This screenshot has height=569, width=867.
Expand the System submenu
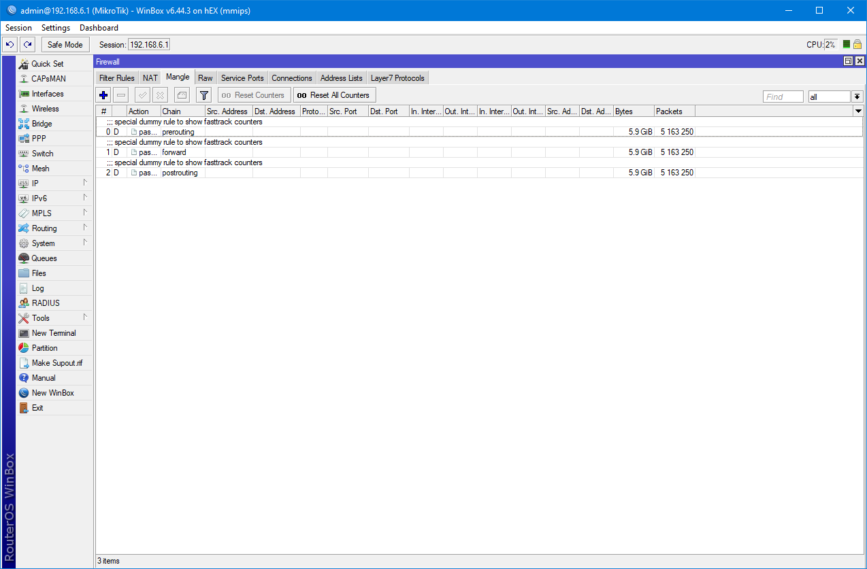(x=54, y=243)
